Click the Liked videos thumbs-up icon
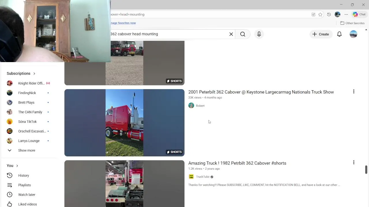369x207 pixels. (x=10, y=204)
